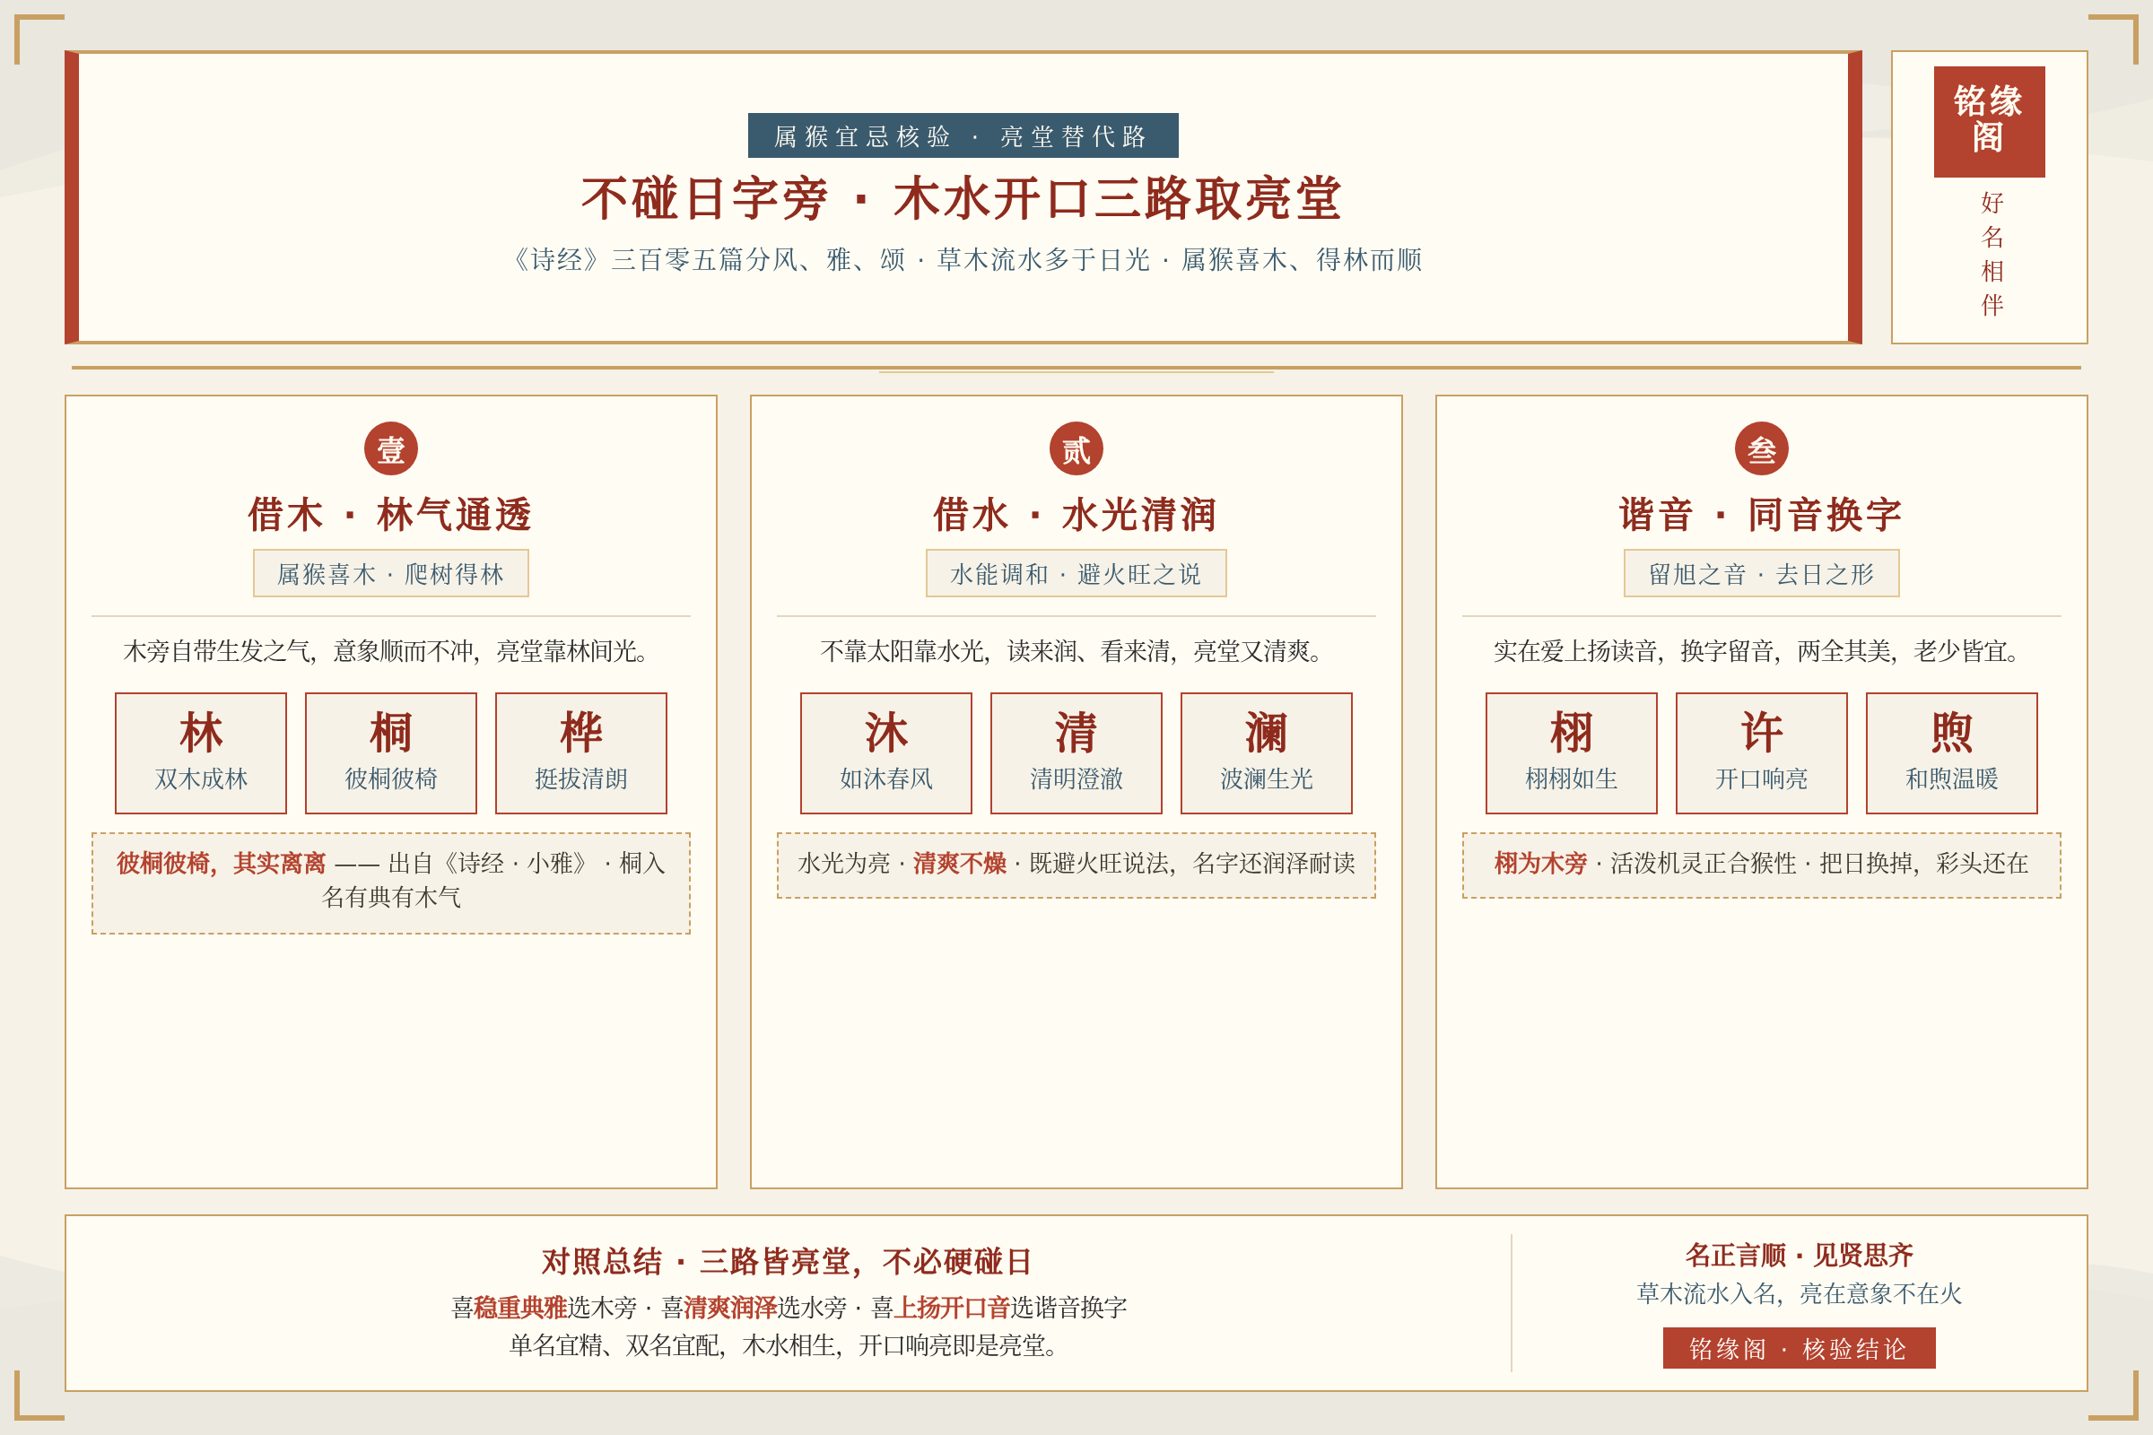Click the 属猴喜木 · 爬树得林 tag
2153x1435 pixels.
pyautogui.click(x=391, y=573)
